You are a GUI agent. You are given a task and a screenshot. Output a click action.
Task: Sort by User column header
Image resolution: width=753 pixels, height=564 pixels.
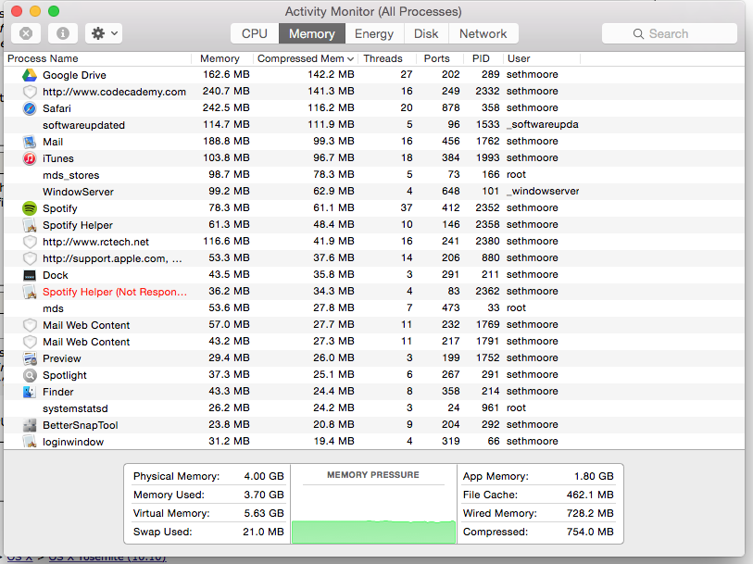pyautogui.click(x=542, y=58)
